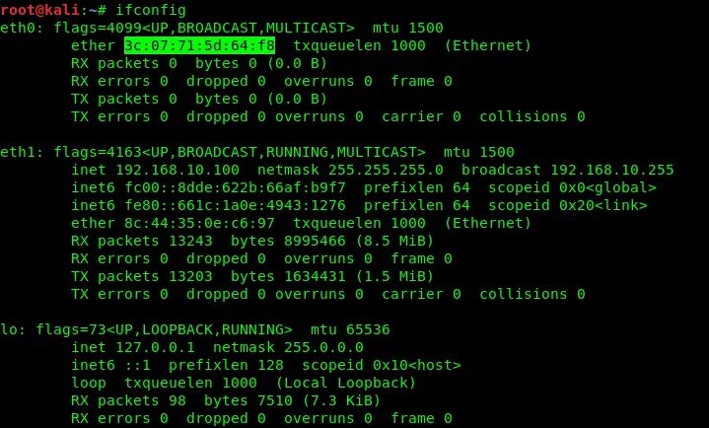Viewport: 709px width, 428px height.
Task: Click the highlighted MAC address 3c:07:71:5d:64:f8
Action: 199,45
